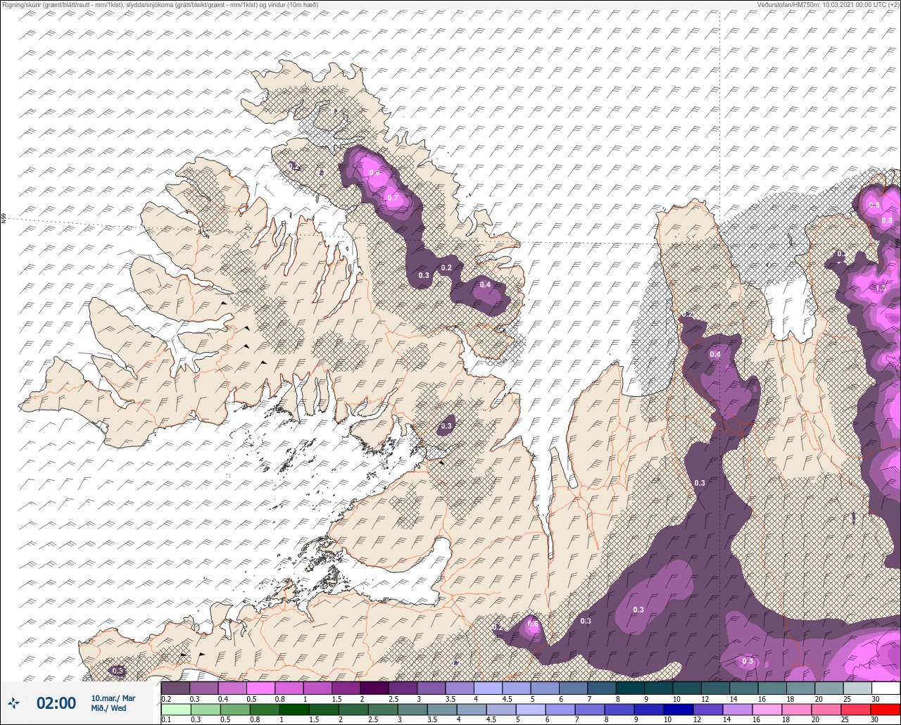
Task: Click the 'Veðurstofan/HM750m' run timestamp text
Action: tap(827, 5)
